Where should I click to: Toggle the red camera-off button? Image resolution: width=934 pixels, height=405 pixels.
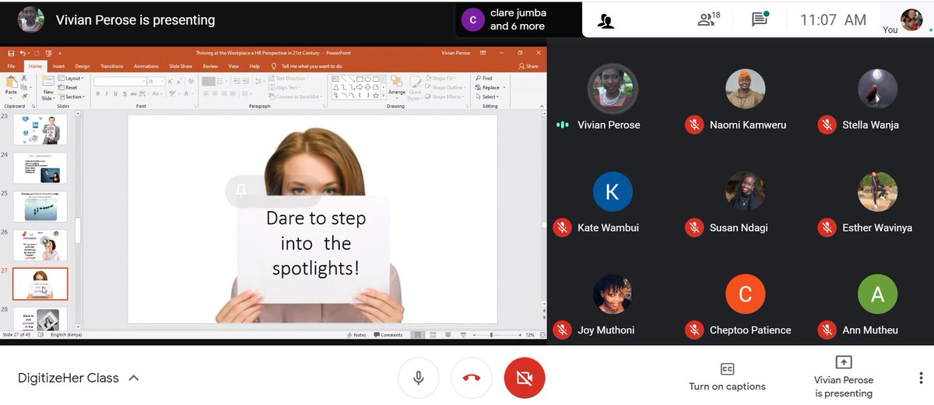525,379
